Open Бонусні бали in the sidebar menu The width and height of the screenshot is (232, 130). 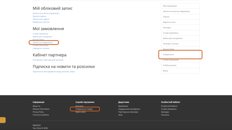click(180, 49)
